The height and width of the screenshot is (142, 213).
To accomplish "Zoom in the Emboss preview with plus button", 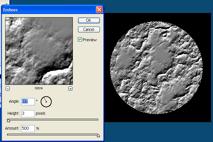I will [x=70, y=88].
